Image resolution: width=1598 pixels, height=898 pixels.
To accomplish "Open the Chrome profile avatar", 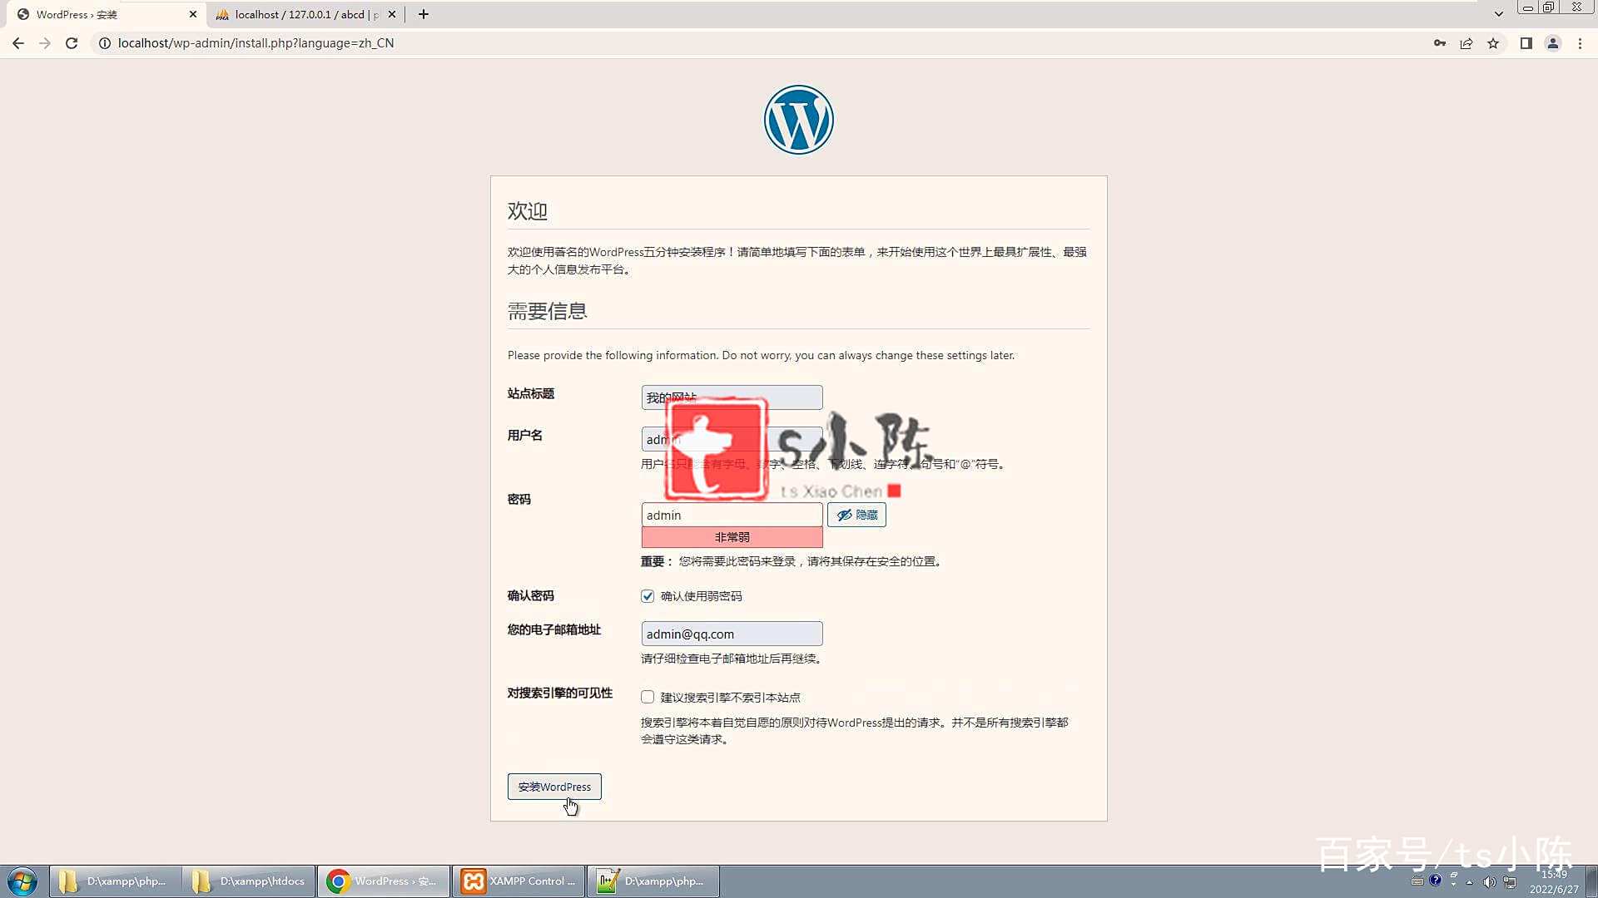I will (x=1553, y=43).
